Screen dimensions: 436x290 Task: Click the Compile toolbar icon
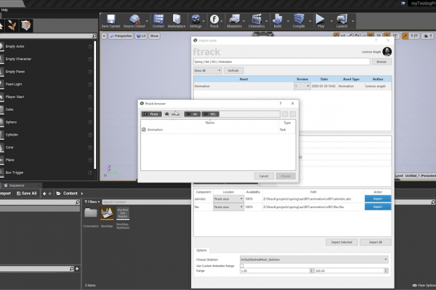[x=299, y=21]
